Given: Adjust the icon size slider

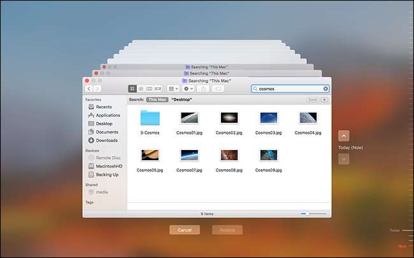Looking at the screenshot, I should click(x=308, y=214).
